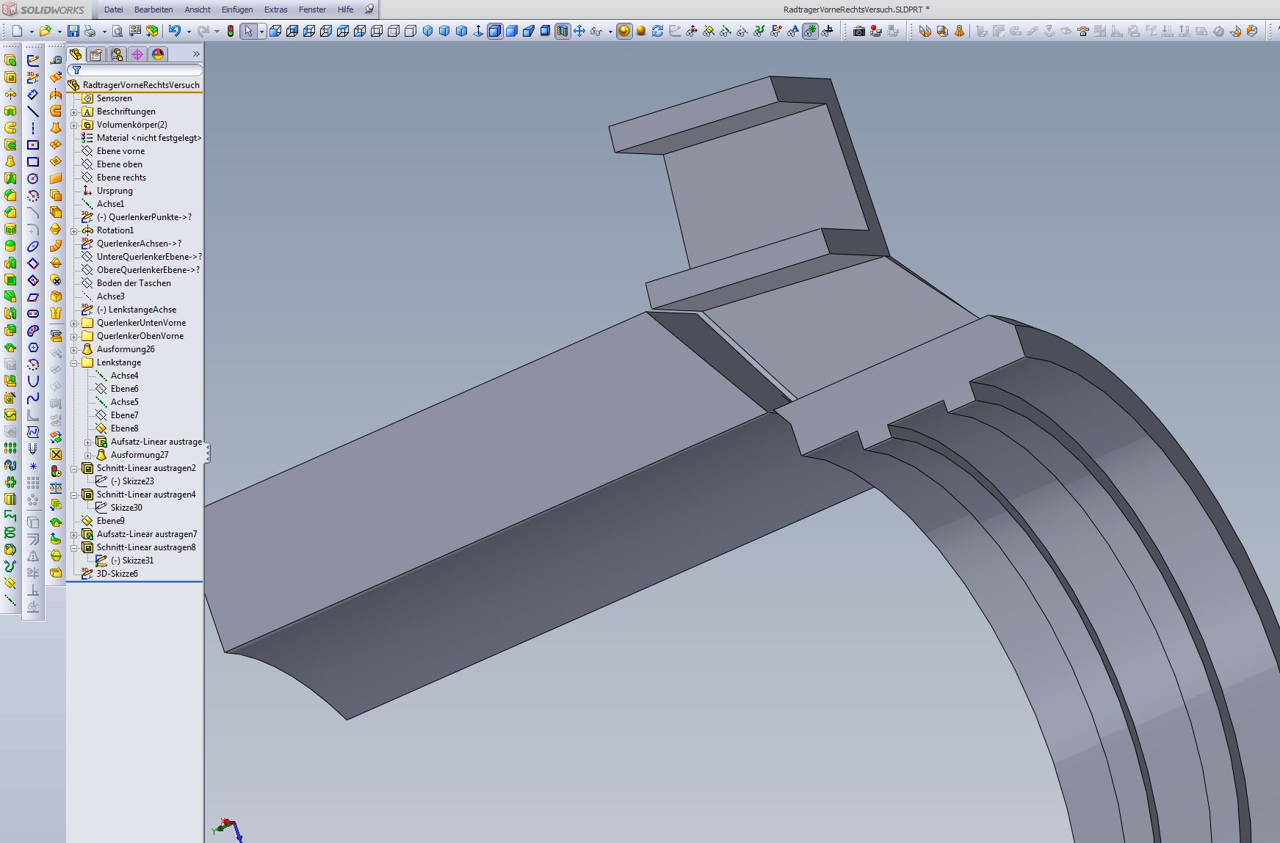Open the Print toolbar icon
1280x843 pixels.
tap(90, 31)
